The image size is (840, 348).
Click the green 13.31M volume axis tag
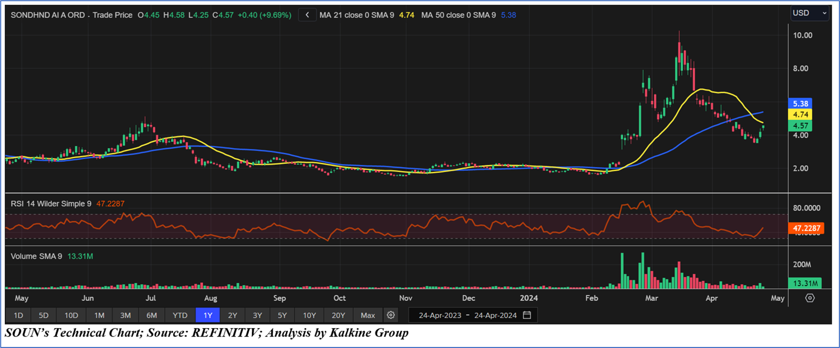805,283
